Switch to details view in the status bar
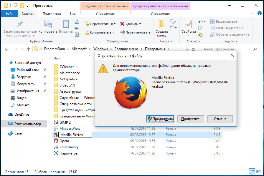This screenshot has height=176, width=264. [252, 172]
